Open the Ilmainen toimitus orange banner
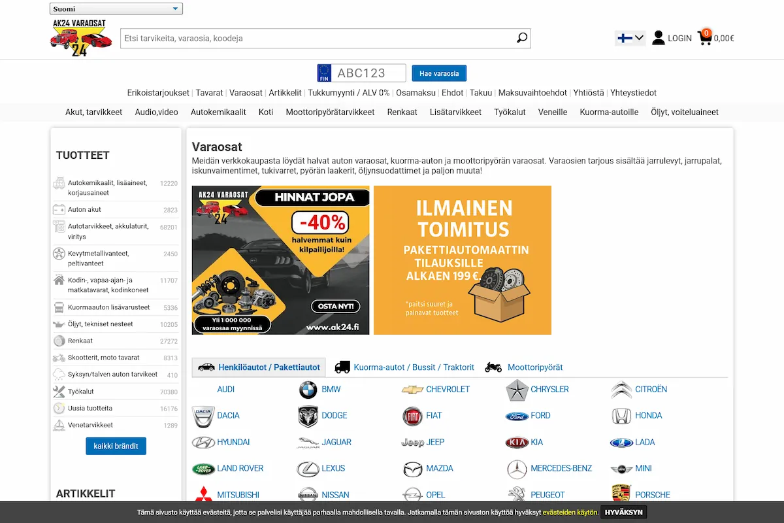This screenshot has height=523, width=784. point(463,260)
